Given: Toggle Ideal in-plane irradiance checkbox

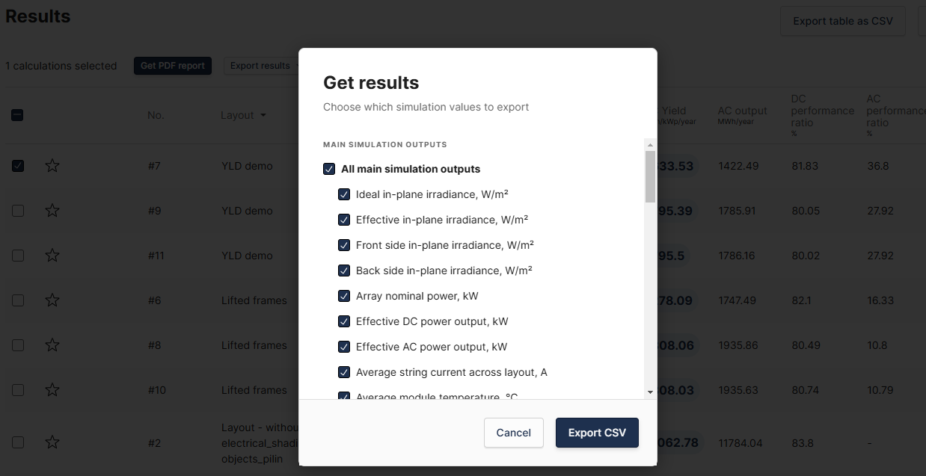Looking at the screenshot, I should tap(344, 194).
